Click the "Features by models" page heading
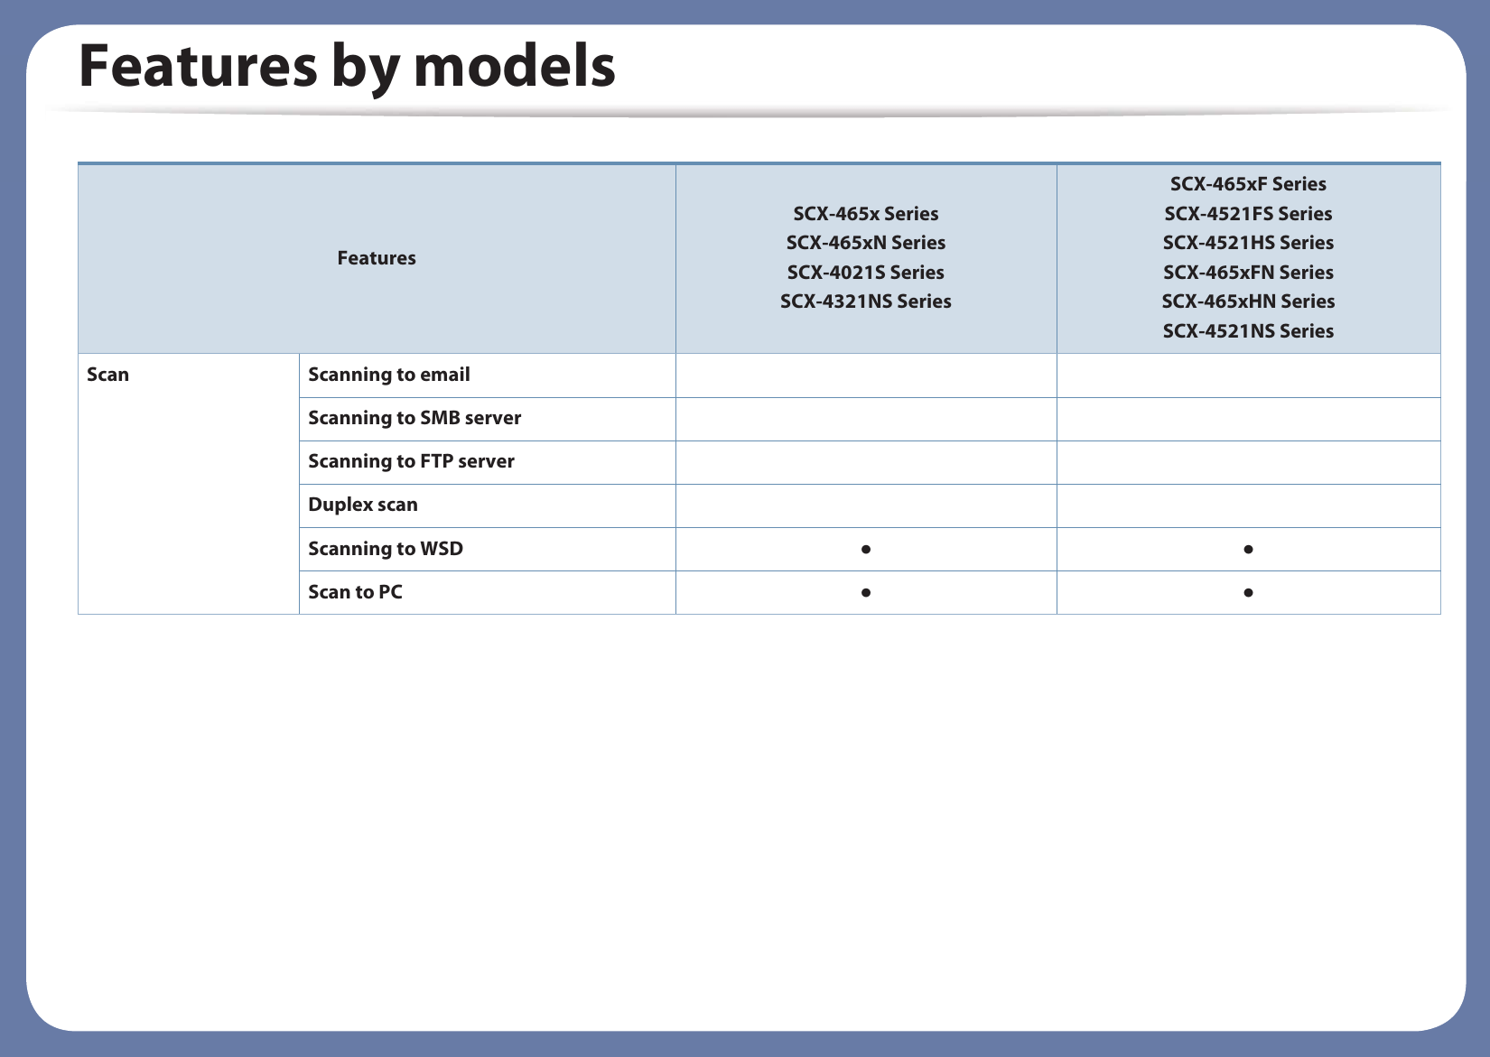Image resolution: width=1490 pixels, height=1057 pixels. (347, 67)
